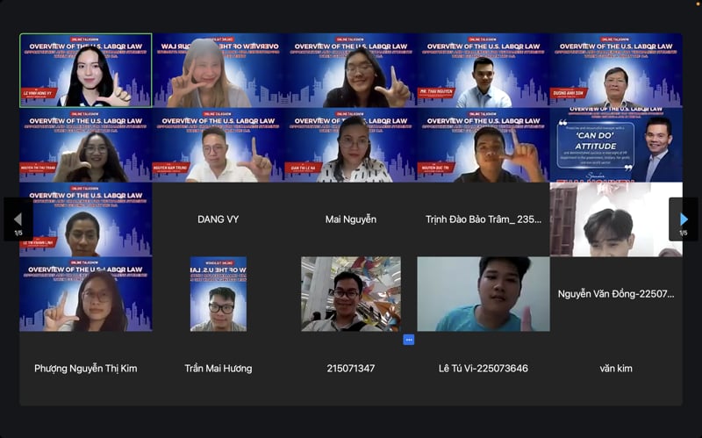
Task: Click the Gian Thi Le Na video tile
Action: tap(350, 145)
